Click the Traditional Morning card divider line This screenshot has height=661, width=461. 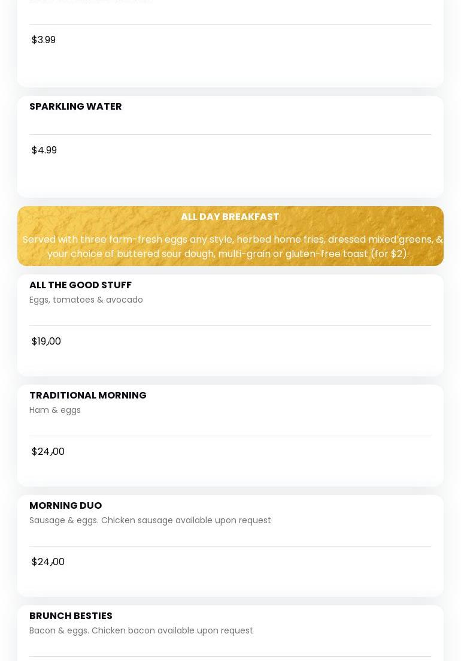230,436
